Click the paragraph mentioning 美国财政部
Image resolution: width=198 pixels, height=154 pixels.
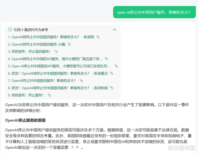point(98,139)
